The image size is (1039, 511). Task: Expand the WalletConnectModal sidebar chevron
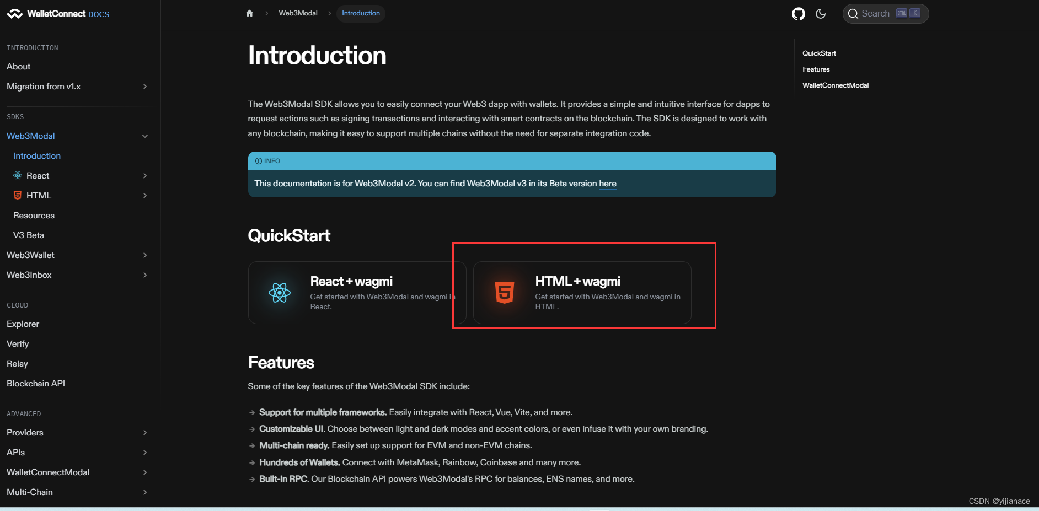[x=145, y=472]
